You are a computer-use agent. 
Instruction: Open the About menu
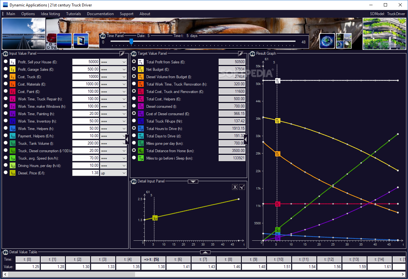pos(145,14)
